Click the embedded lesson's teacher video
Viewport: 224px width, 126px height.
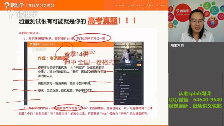[128, 52]
